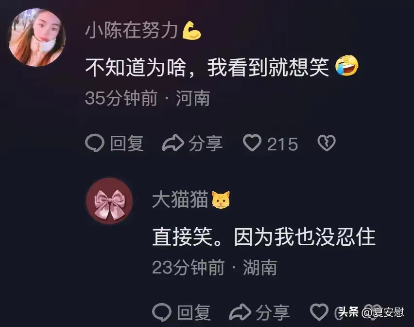
Task: Dislike first comment with broken heart
Action: coord(327,143)
